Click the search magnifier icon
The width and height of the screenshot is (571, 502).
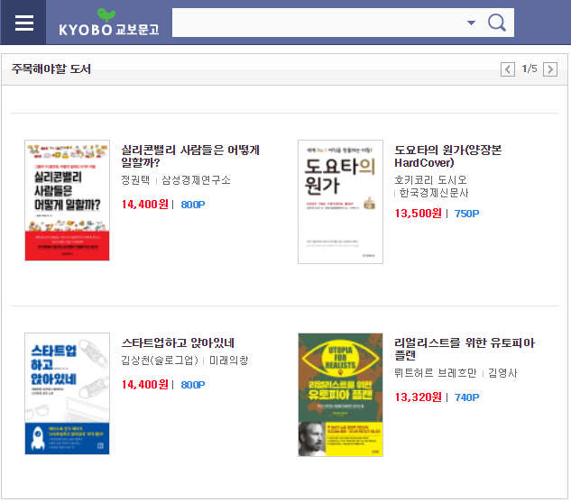click(x=497, y=23)
